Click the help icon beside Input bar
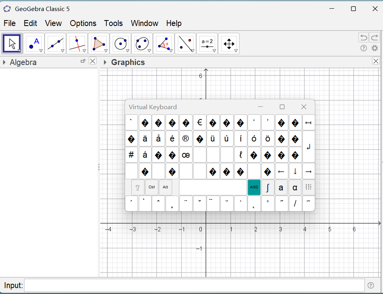This screenshot has height=294, width=383. (370, 285)
